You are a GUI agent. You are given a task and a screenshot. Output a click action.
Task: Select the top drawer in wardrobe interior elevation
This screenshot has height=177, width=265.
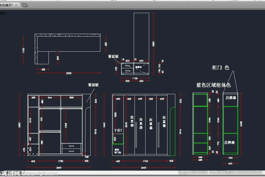72,146
